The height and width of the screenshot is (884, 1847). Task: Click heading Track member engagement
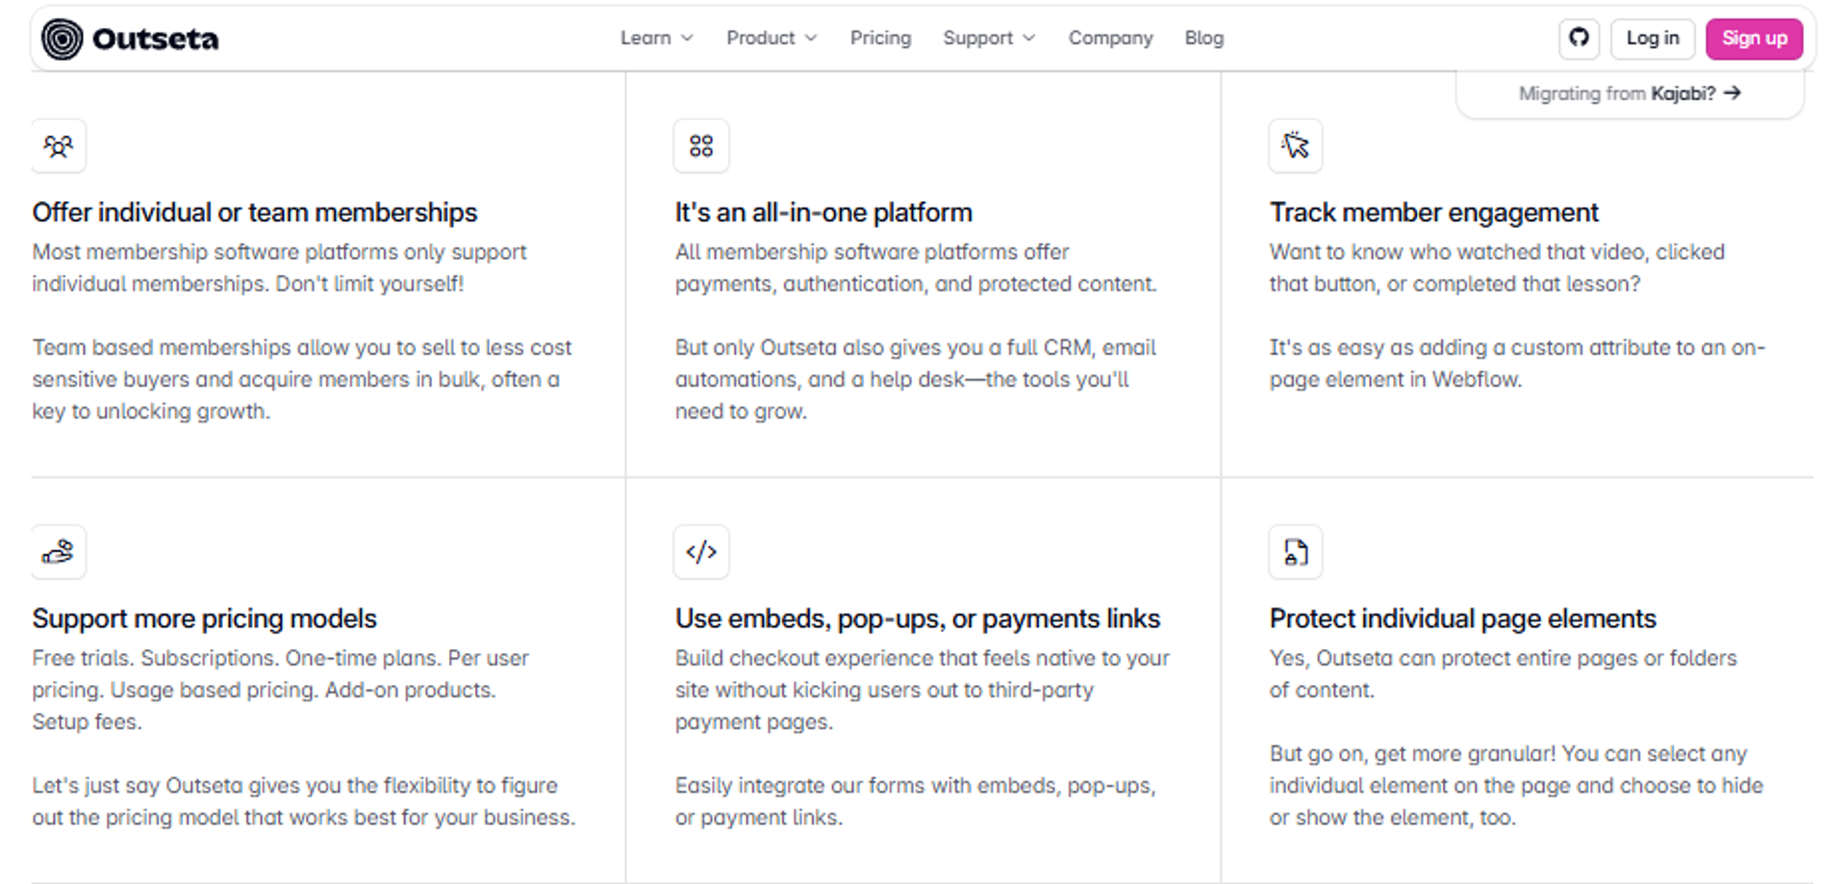click(1433, 213)
